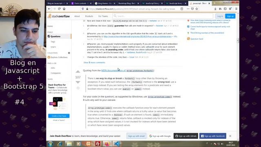Open XAMPP from the taskbar
The width and height of the screenshot is (261, 147).
click(x=88, y=144)
